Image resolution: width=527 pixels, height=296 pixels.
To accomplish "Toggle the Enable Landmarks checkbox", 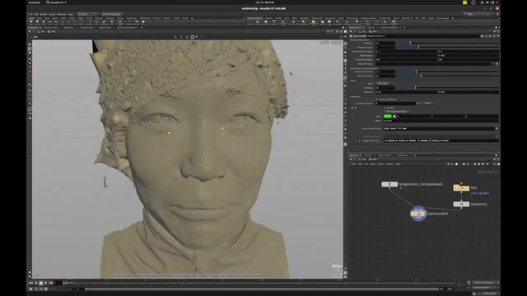I will (377, 99).
